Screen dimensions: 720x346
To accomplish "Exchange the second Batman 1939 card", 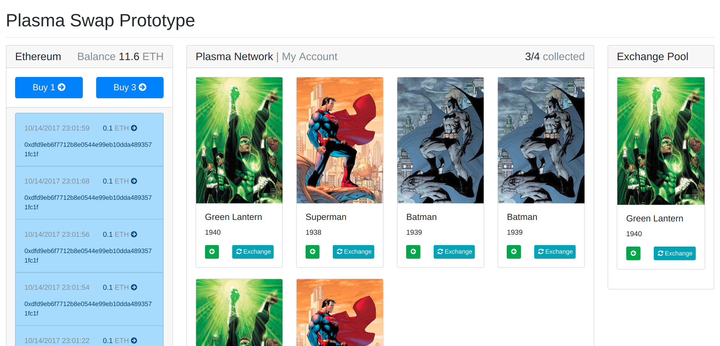I will pyautogui.click(x=555, y=252).
